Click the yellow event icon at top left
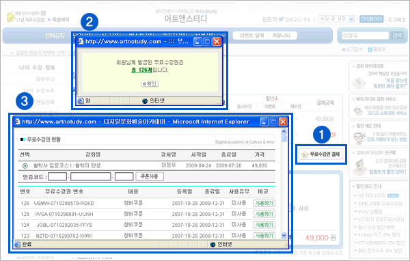Image resolution: width=410 pixels, height=261 pixels. [10, 16]
